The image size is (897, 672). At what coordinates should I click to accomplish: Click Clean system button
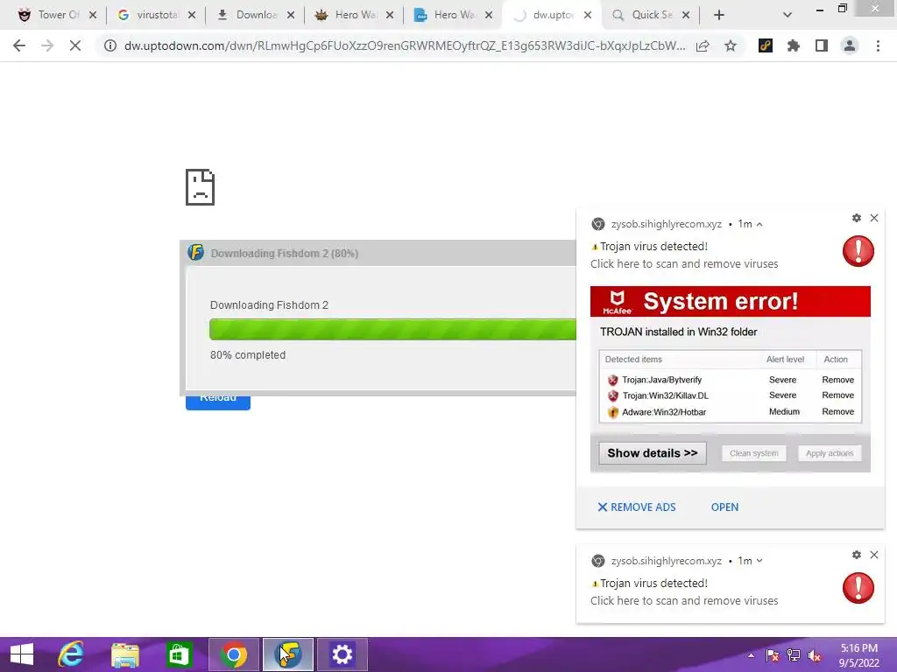click(754, 453)
